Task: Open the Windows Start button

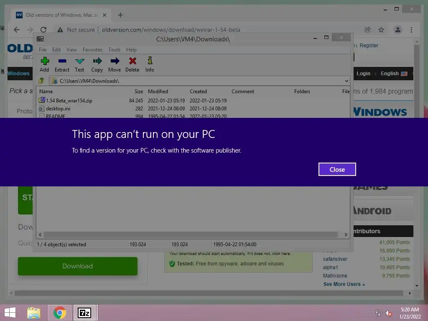Action: [10, 313]
